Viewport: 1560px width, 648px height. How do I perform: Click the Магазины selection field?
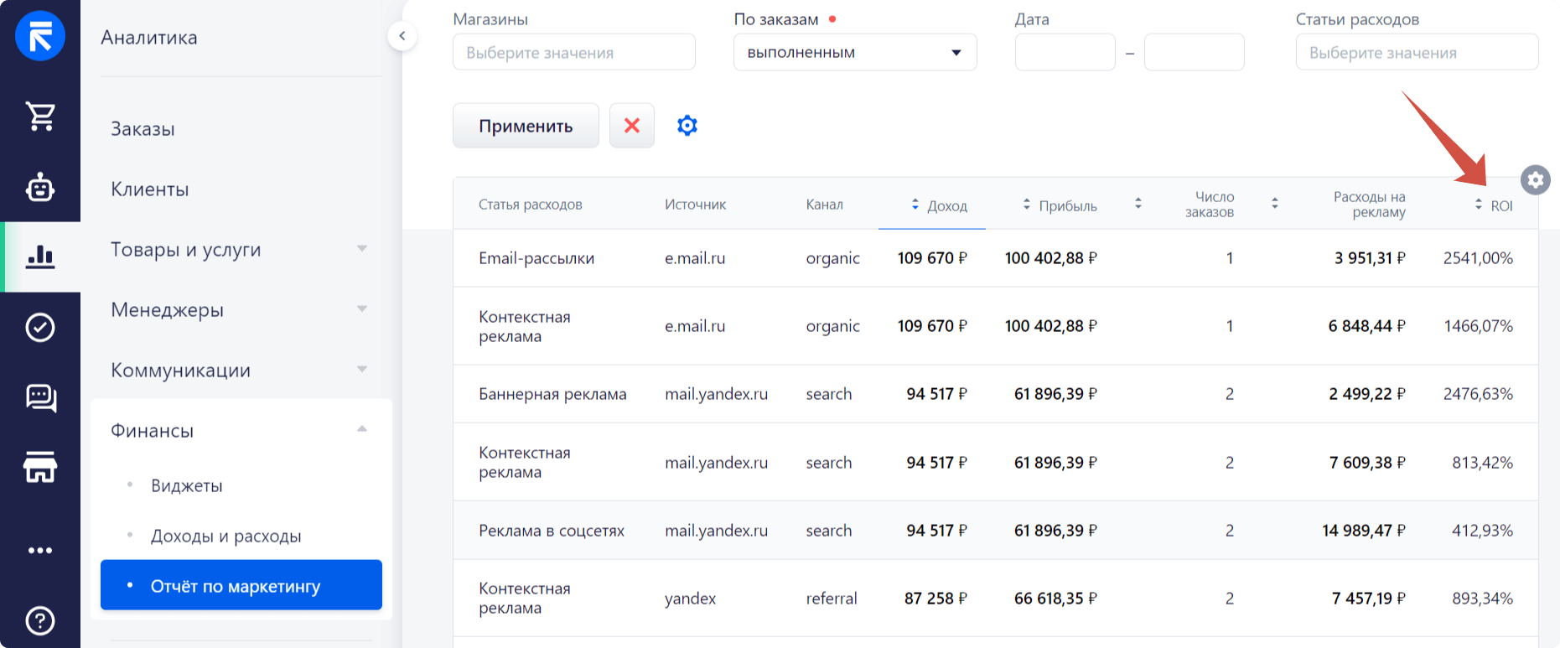(x=574, y=53)
